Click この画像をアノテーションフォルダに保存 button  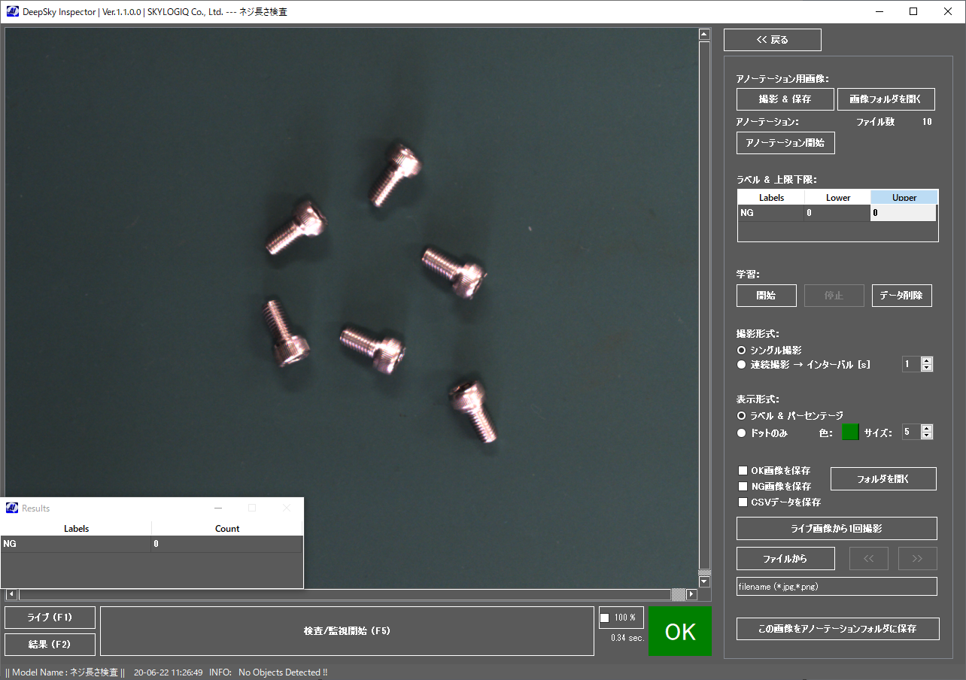click(838, 629)
